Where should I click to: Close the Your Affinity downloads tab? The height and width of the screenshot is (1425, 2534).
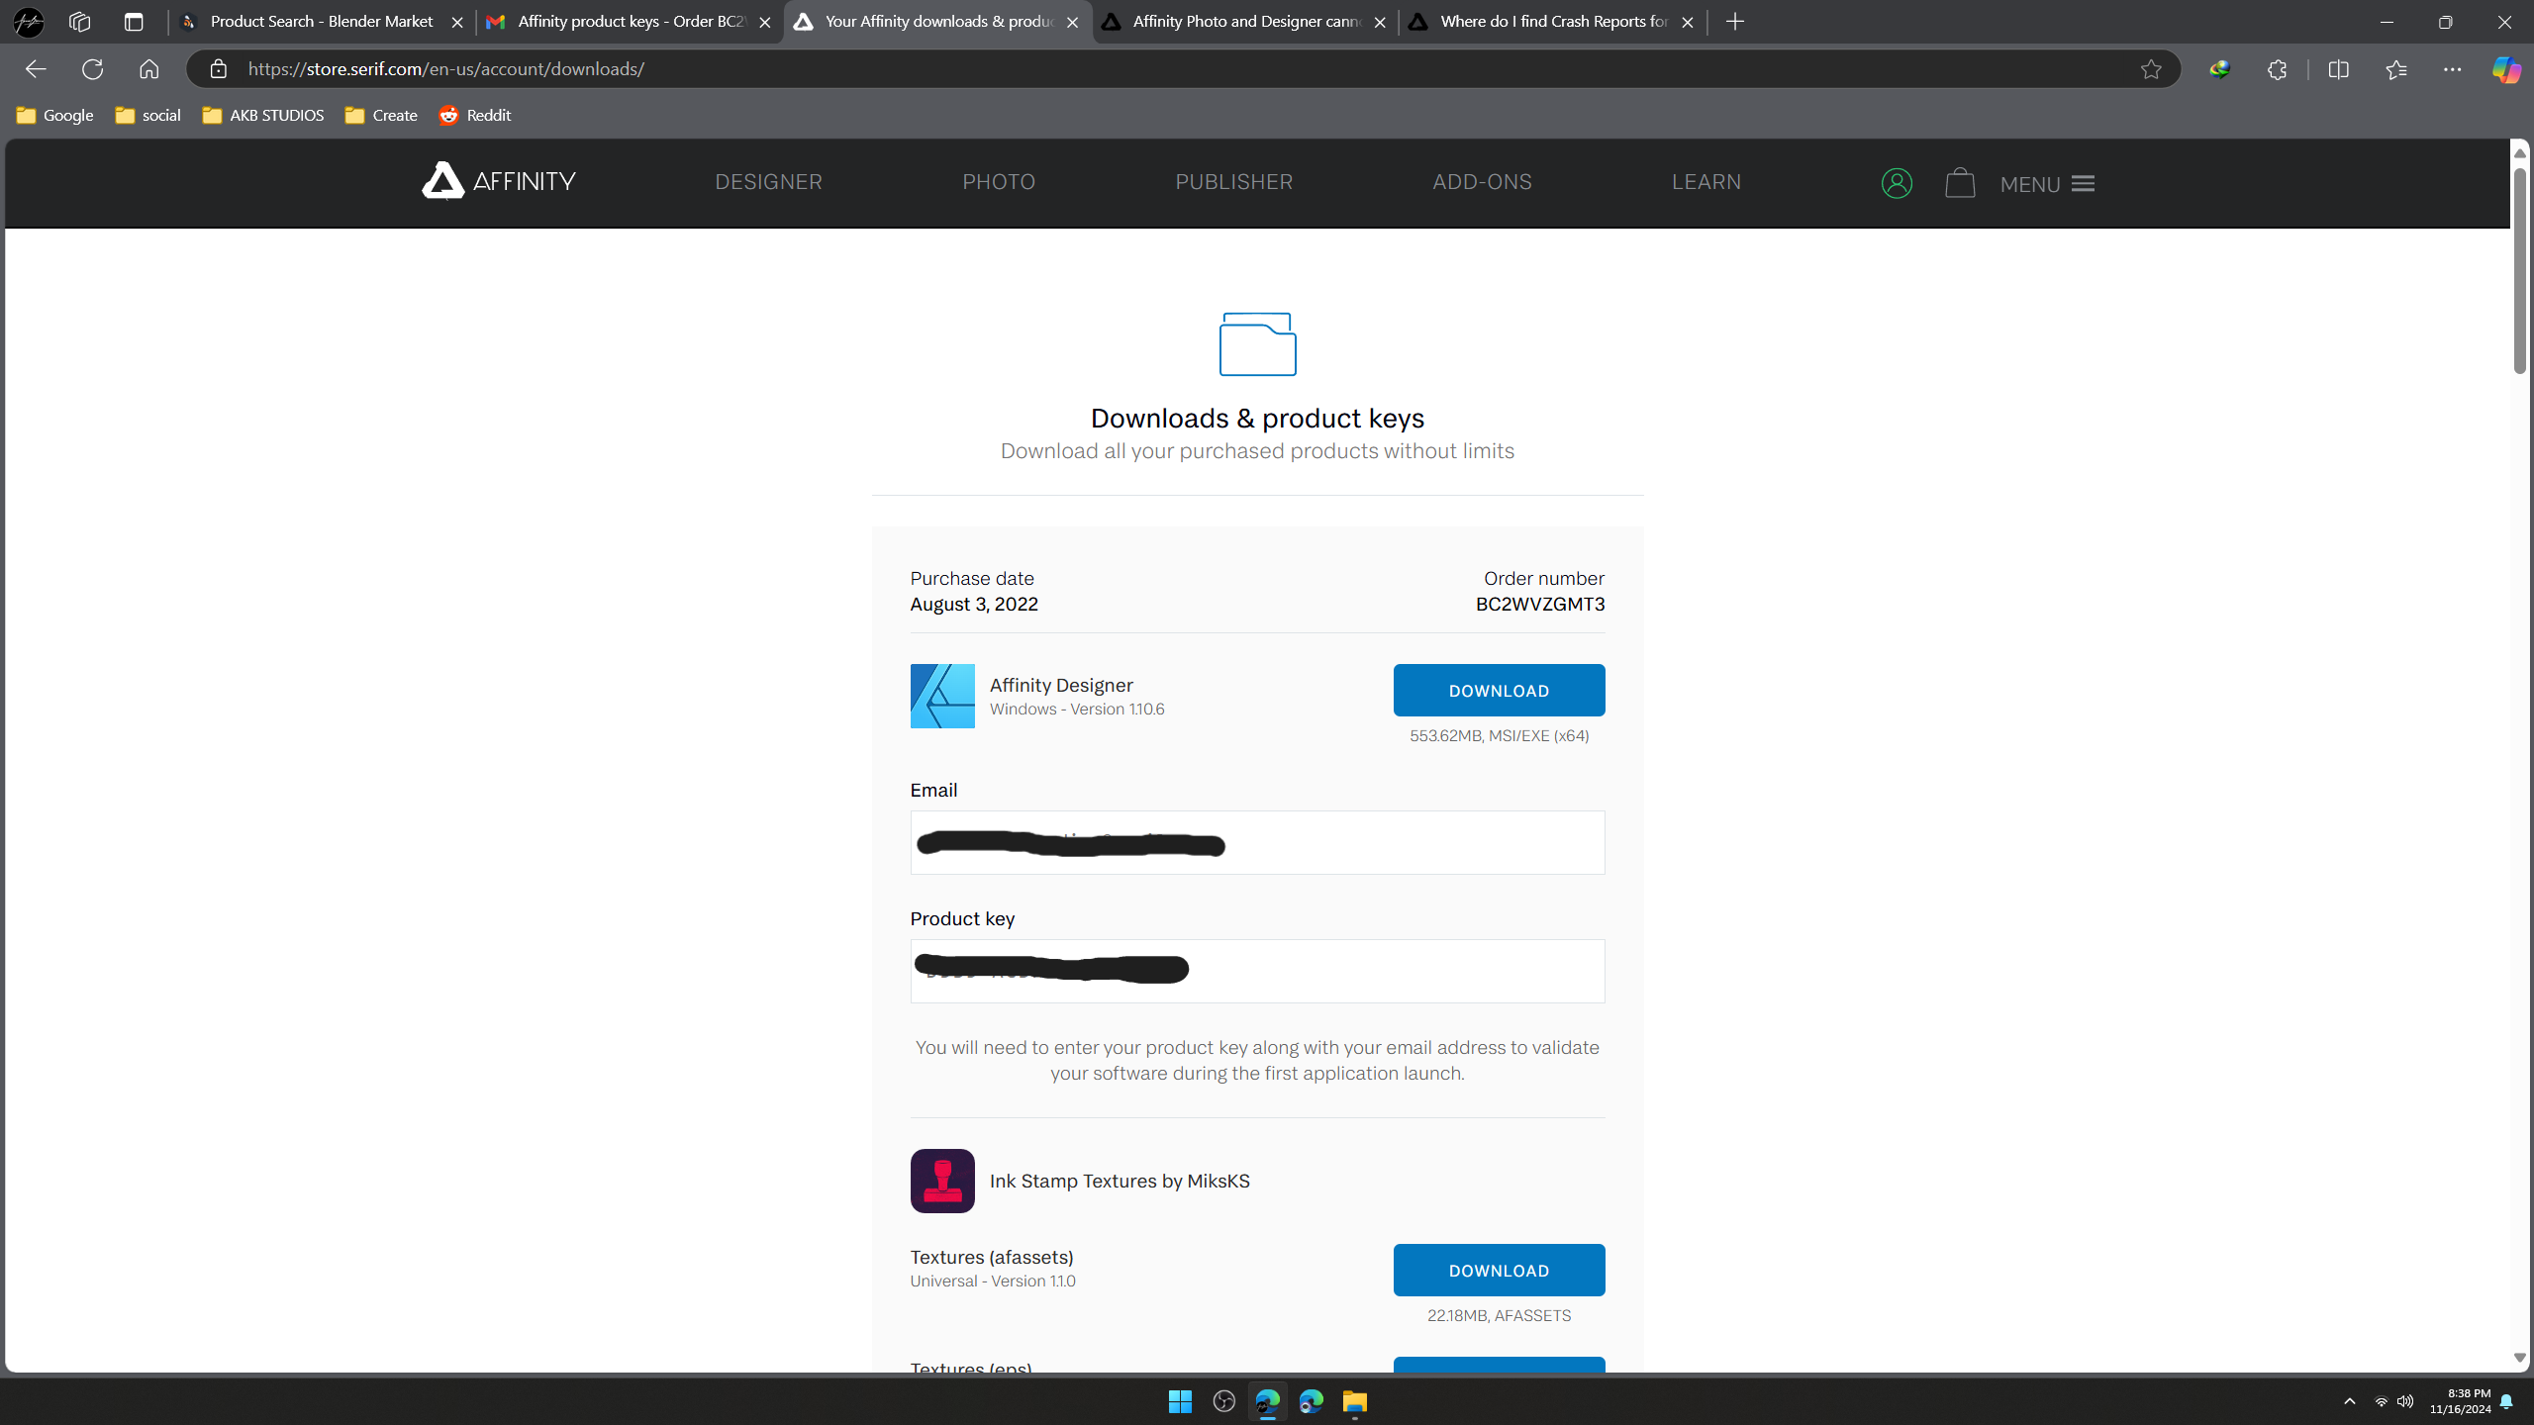[1073, 22]
